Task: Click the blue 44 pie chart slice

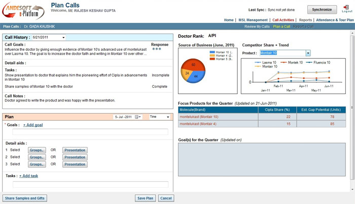Action: click(x=197, y=77)
